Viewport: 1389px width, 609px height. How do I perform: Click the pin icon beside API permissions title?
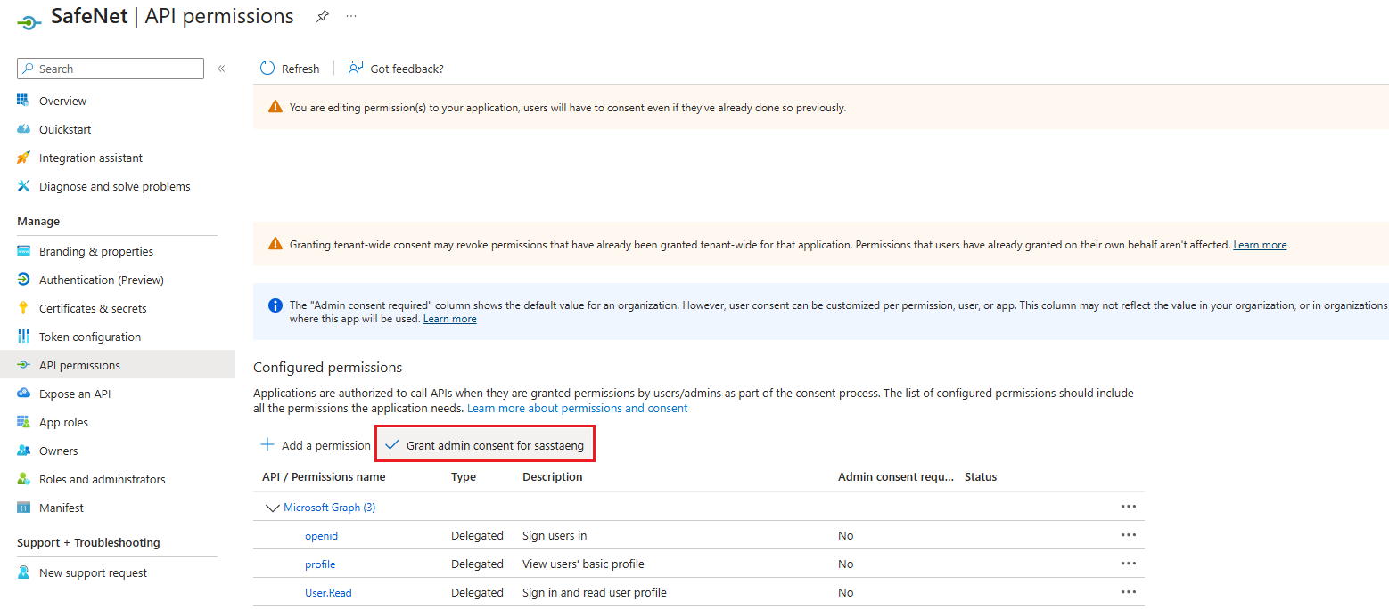coord(323,16)
